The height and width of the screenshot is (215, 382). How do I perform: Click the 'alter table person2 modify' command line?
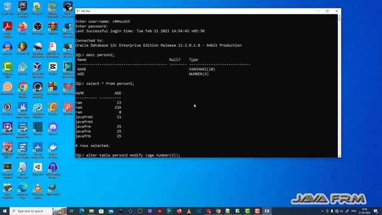128,155
